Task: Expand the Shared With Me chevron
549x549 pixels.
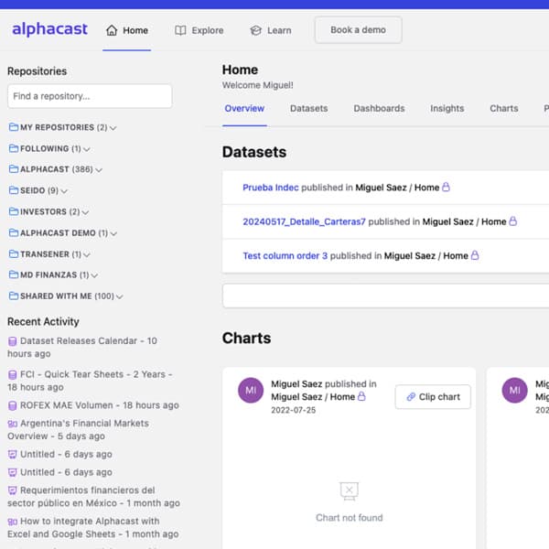Action: pyautogui.click(x=119, y=297)
